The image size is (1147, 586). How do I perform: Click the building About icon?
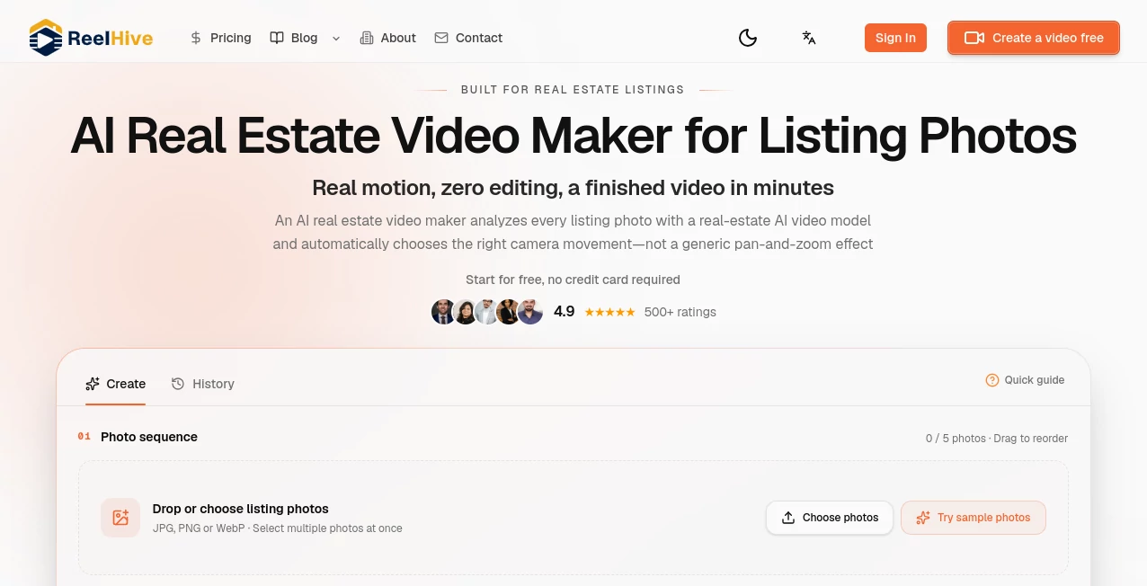pyautogui.click(x=367, y=38)
